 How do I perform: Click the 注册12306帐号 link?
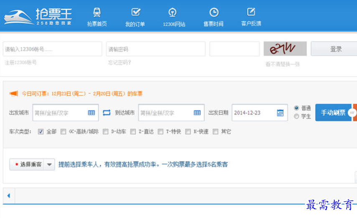21,62
